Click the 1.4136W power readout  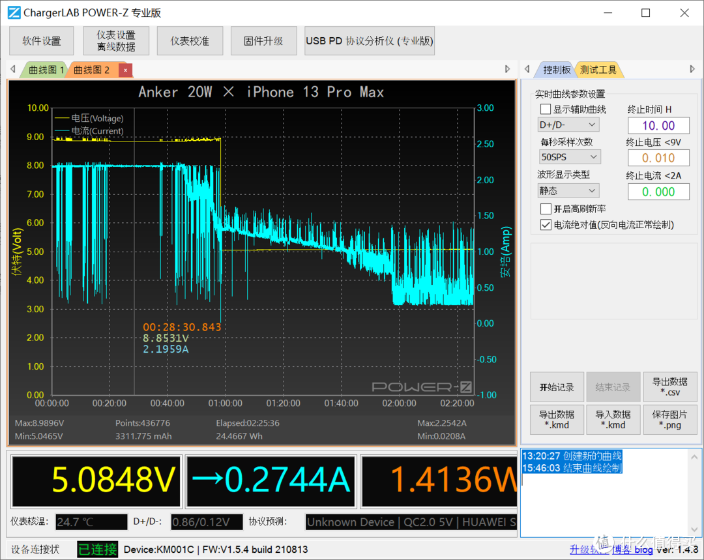pos(439,481)
